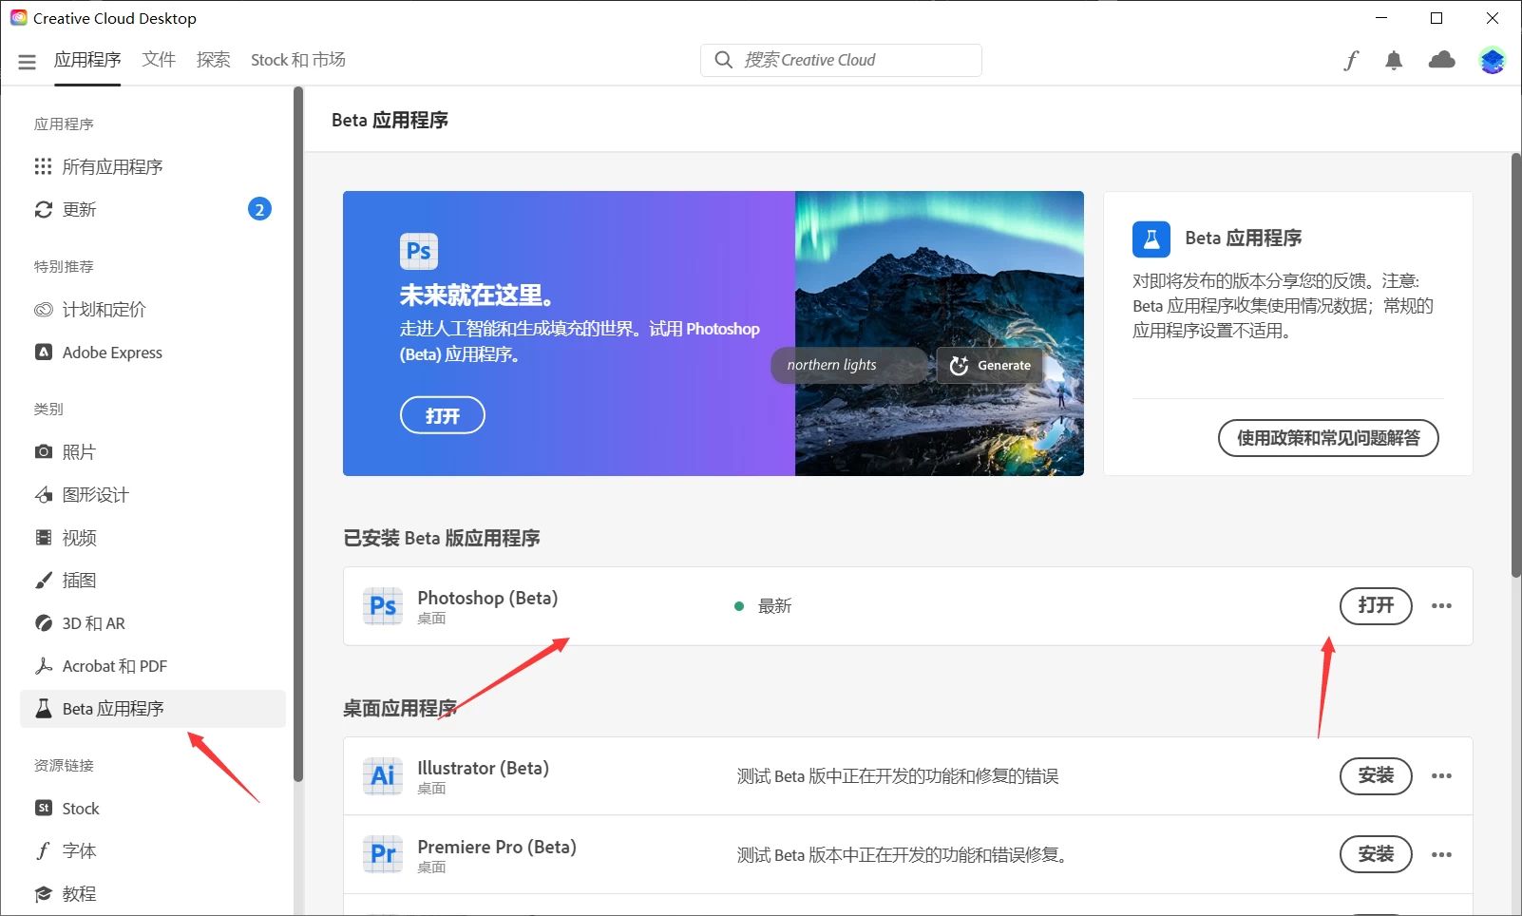Image resolution: width=1522 pixels, height=916 pixels.
Task: Open the hamburger menu icon
Action: (27, 61)
